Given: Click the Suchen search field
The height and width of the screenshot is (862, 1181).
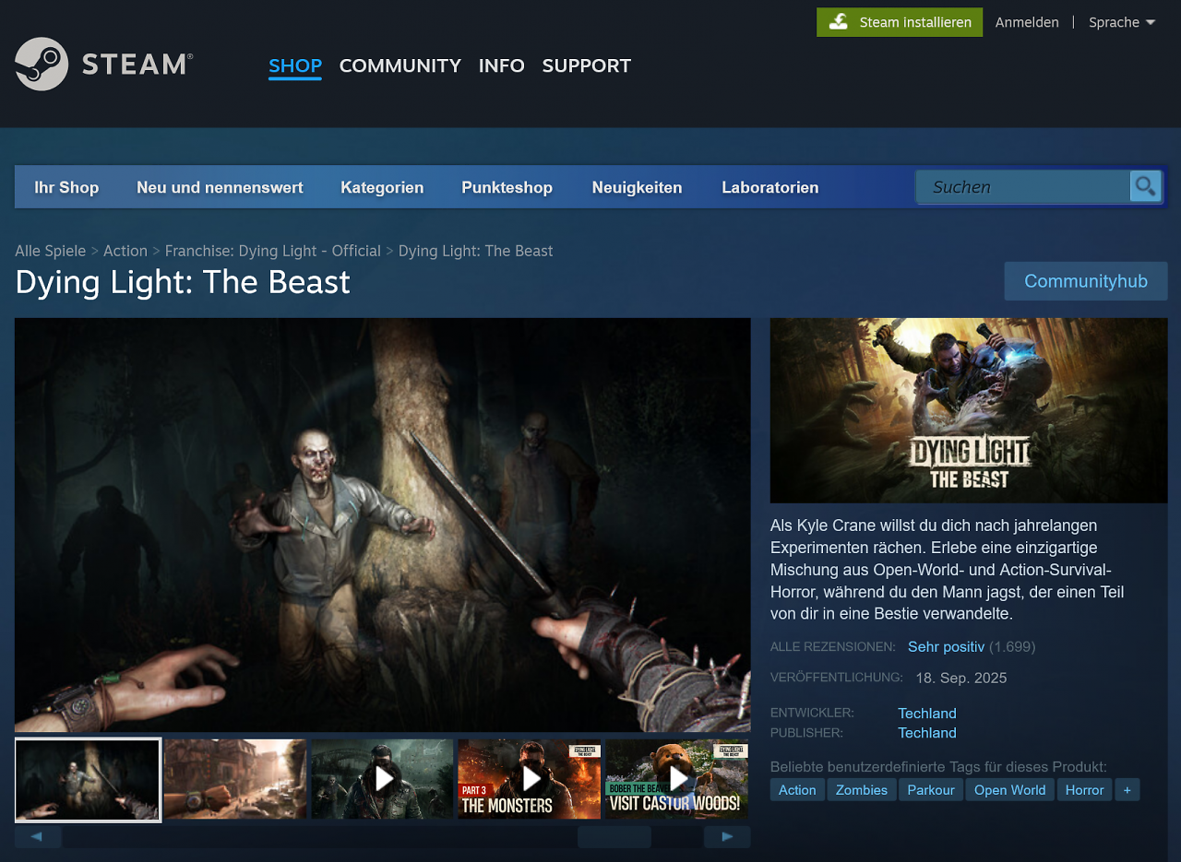Looking at the screenshot, I should 1022,186.
